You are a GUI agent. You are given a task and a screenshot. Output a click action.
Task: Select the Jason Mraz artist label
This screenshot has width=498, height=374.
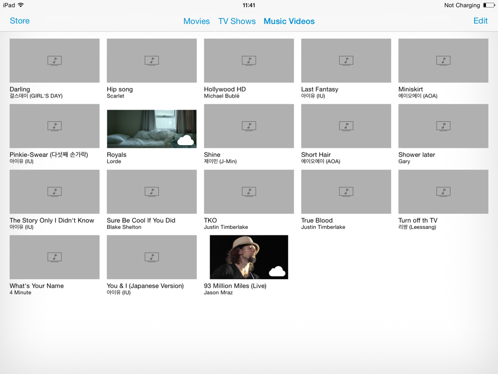[218, 293]
